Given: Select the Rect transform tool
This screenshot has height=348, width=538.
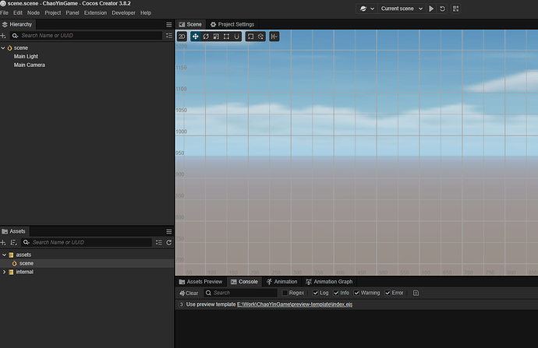Looking at the screenshot, I should tap(226, 37).
